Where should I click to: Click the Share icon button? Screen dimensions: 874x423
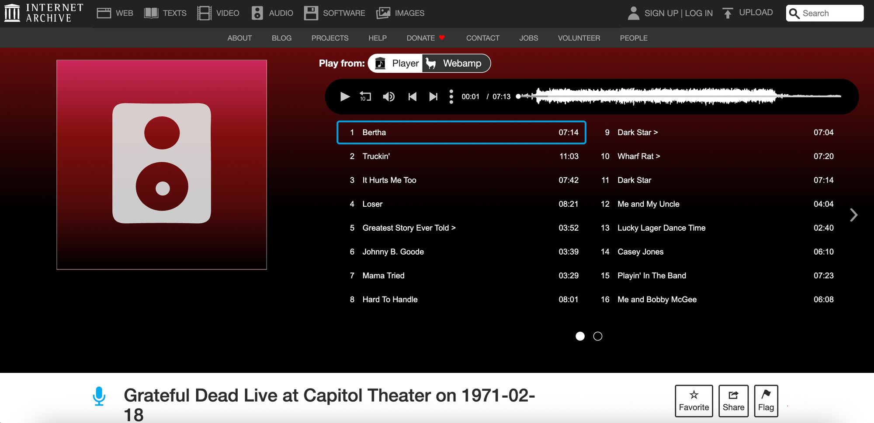tap(733, 401)
